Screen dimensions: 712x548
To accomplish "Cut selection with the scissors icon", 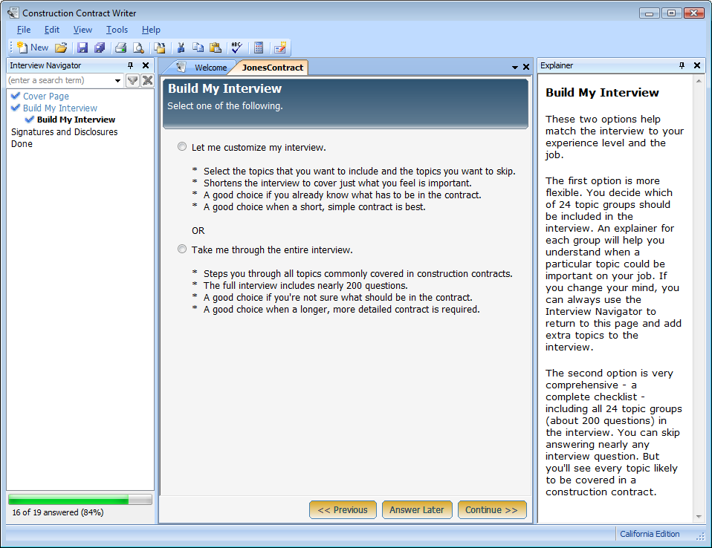I will (181, 48).
